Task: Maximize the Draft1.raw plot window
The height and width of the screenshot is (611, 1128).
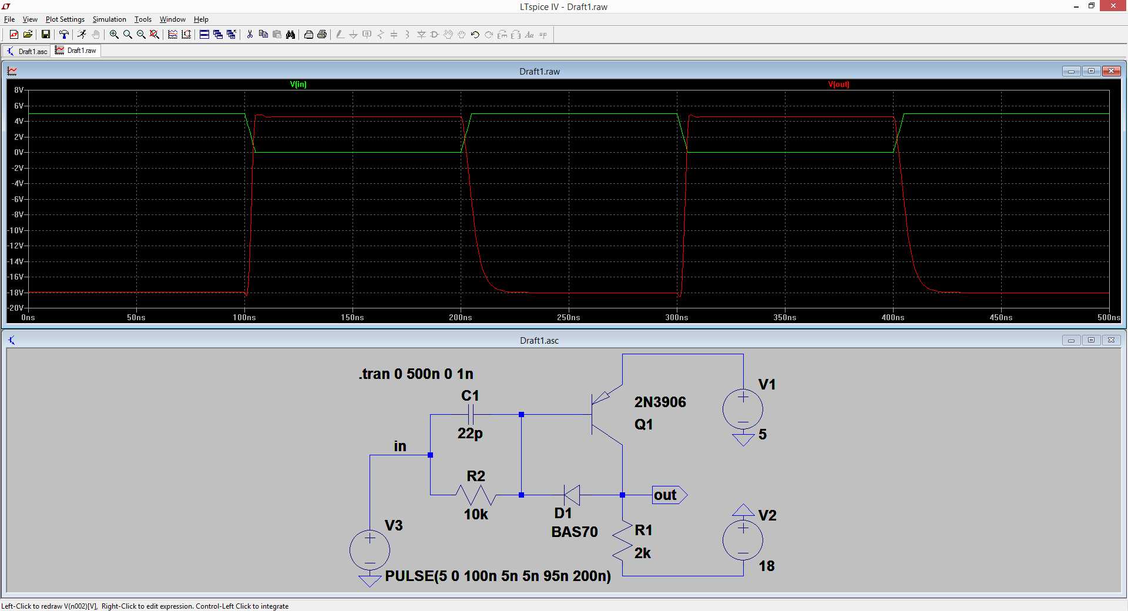Action: tap(1091, 71)
